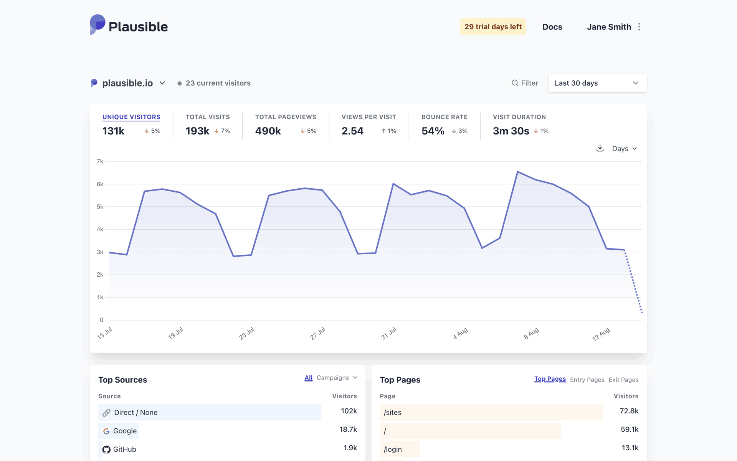
Task: Filter by GitHub source
Action: [x=124, y=449]
